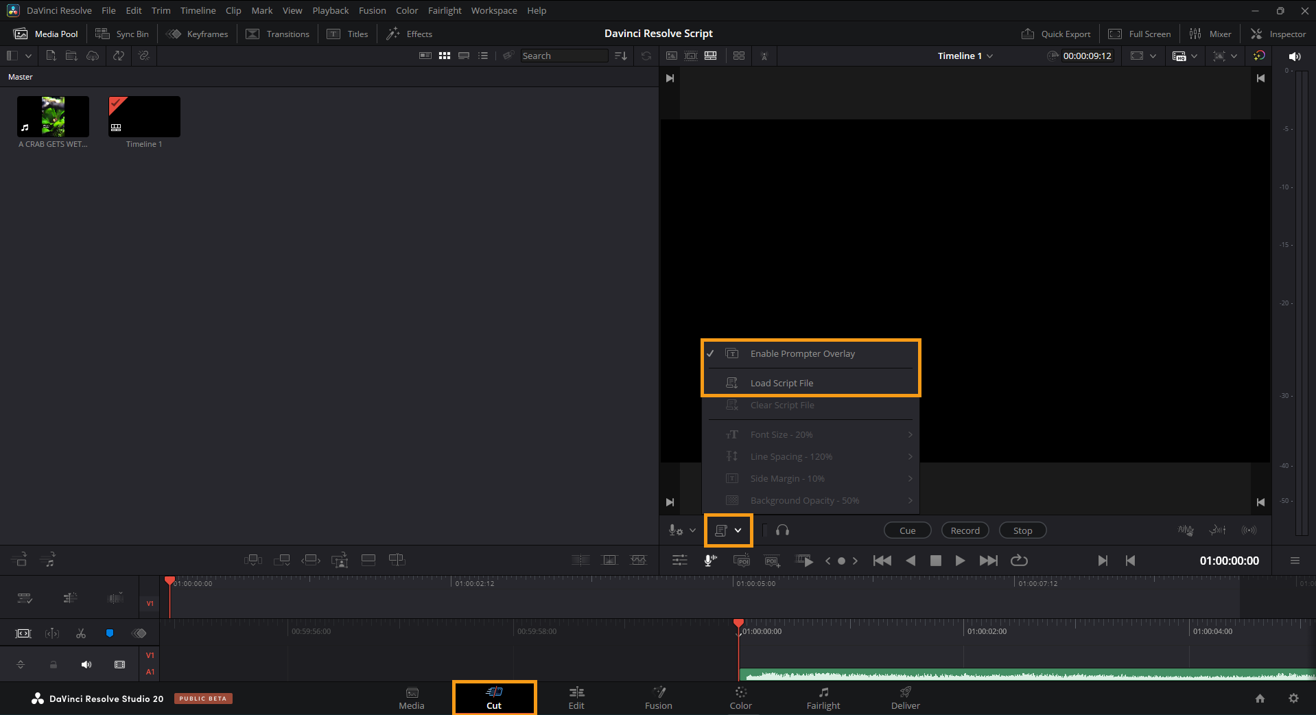Open the viewer options hamburger menu
This screenshot has width=1316, height=715.
[x=1295, y=561]
